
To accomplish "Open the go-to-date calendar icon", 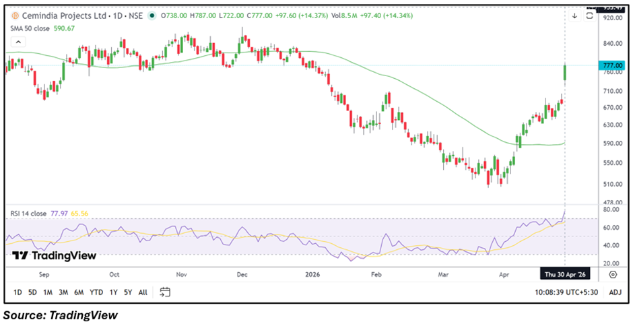I will point(165,292).
